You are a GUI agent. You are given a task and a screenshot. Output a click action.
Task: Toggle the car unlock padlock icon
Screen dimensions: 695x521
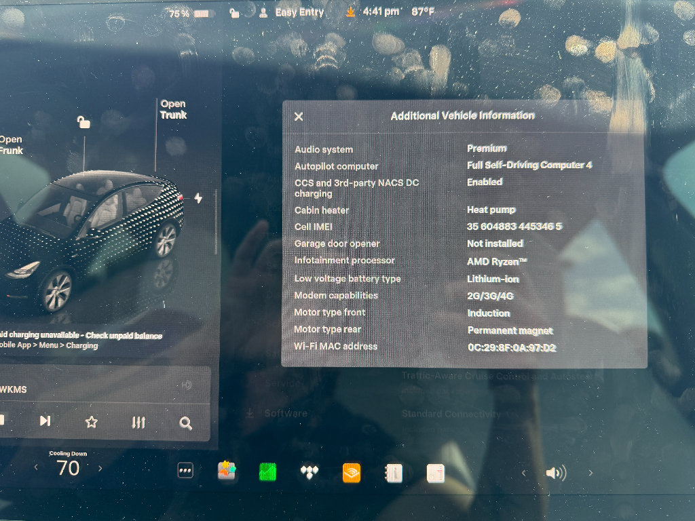83,122
